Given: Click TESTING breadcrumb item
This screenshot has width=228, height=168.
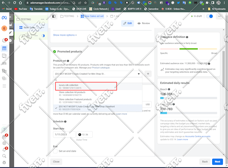Looking at the screenshot, I should tap(67, 16).
